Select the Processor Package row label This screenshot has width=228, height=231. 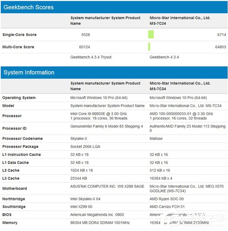pos(20,147)
